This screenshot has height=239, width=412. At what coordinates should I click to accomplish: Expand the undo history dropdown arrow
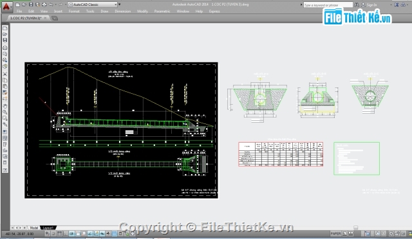[x=55, y=4]
